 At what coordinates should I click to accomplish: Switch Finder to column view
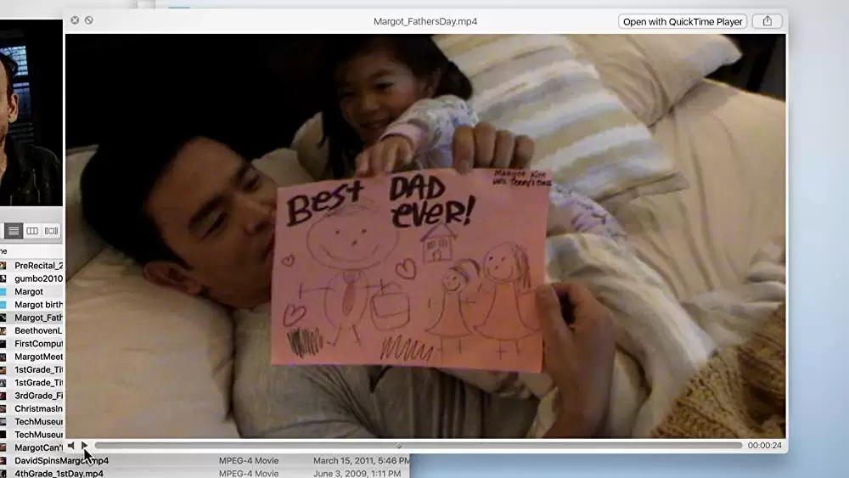(32, 231)
